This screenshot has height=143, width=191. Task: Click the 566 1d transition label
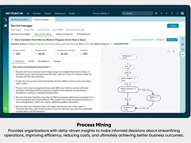pos(127,99)
